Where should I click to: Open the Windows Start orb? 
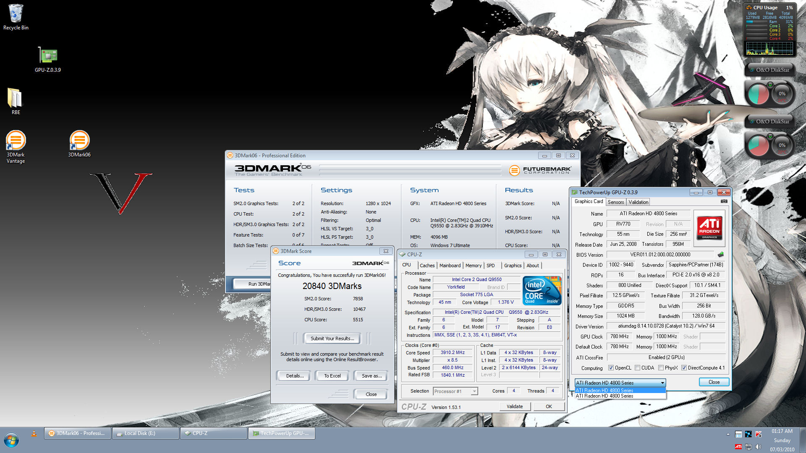click(x=11, y=440)
